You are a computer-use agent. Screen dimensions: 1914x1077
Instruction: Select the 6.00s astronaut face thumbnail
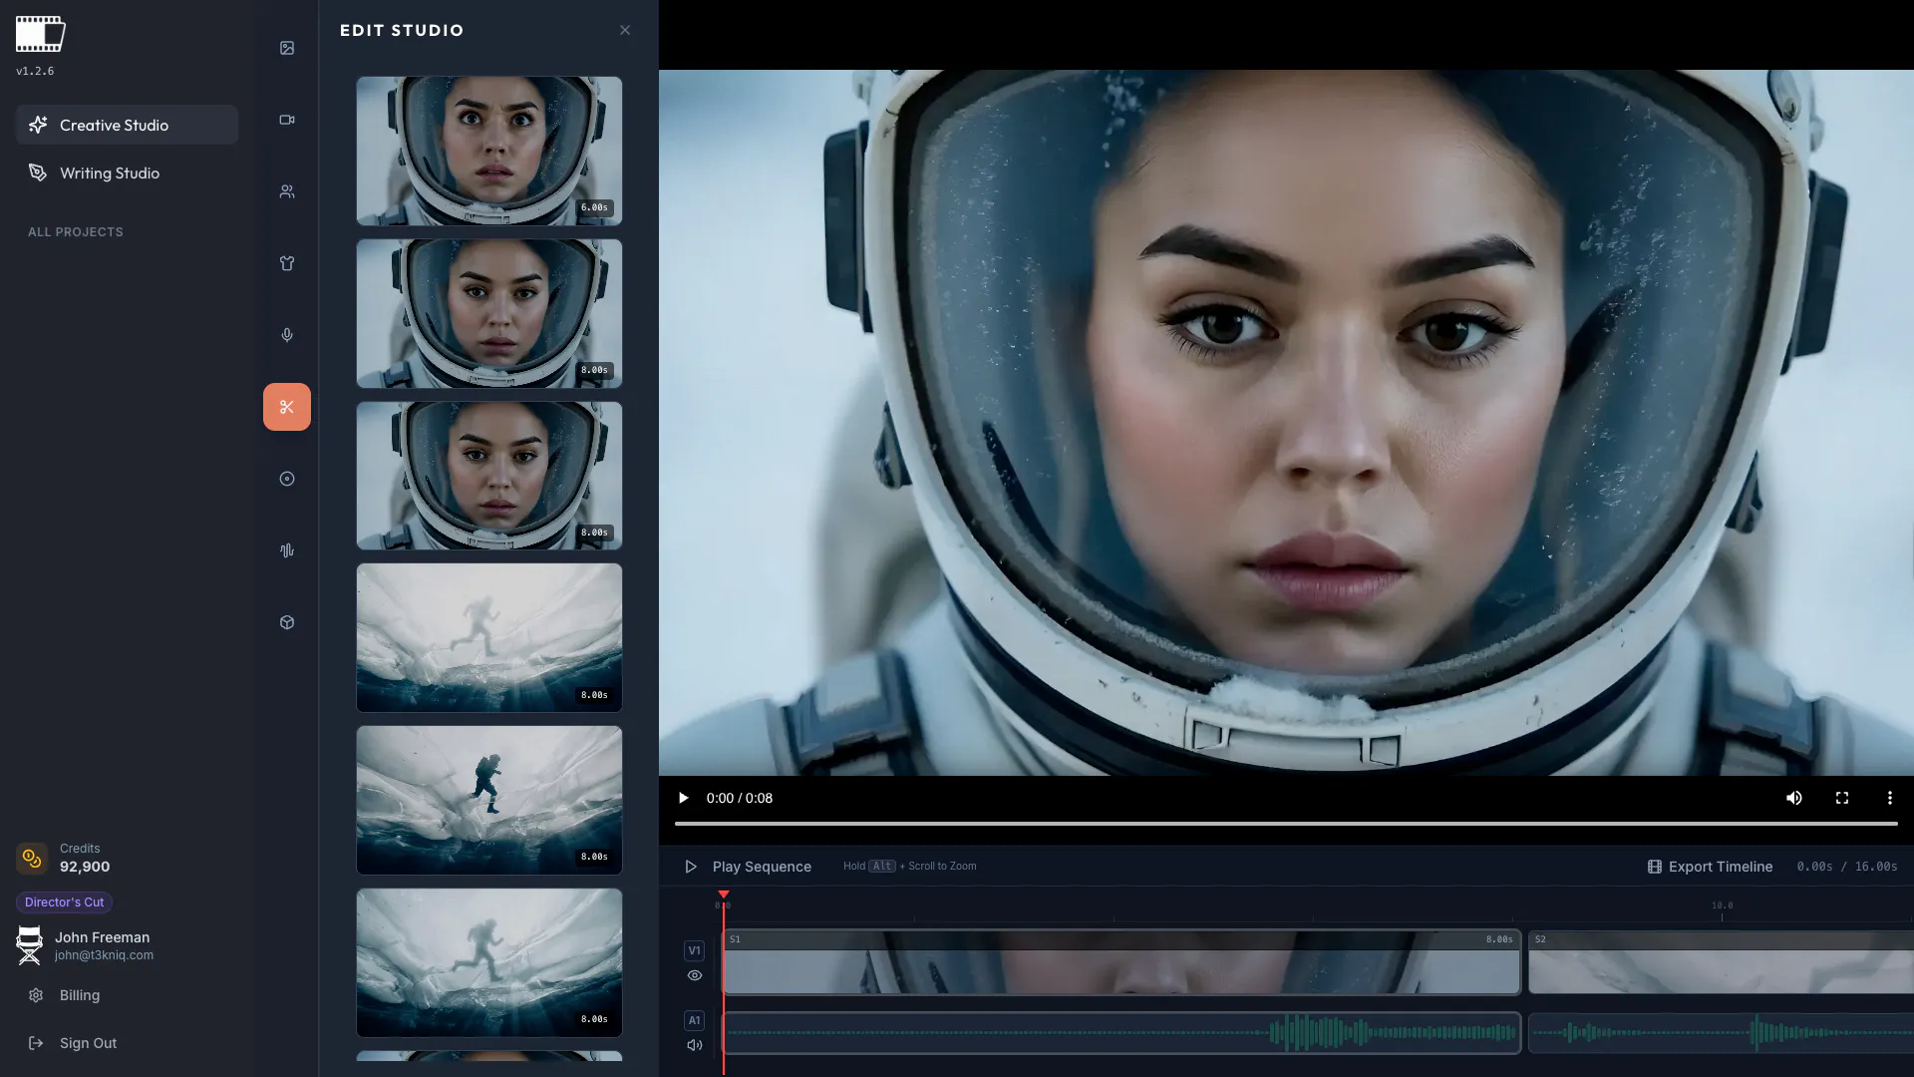tap(489, 151)
